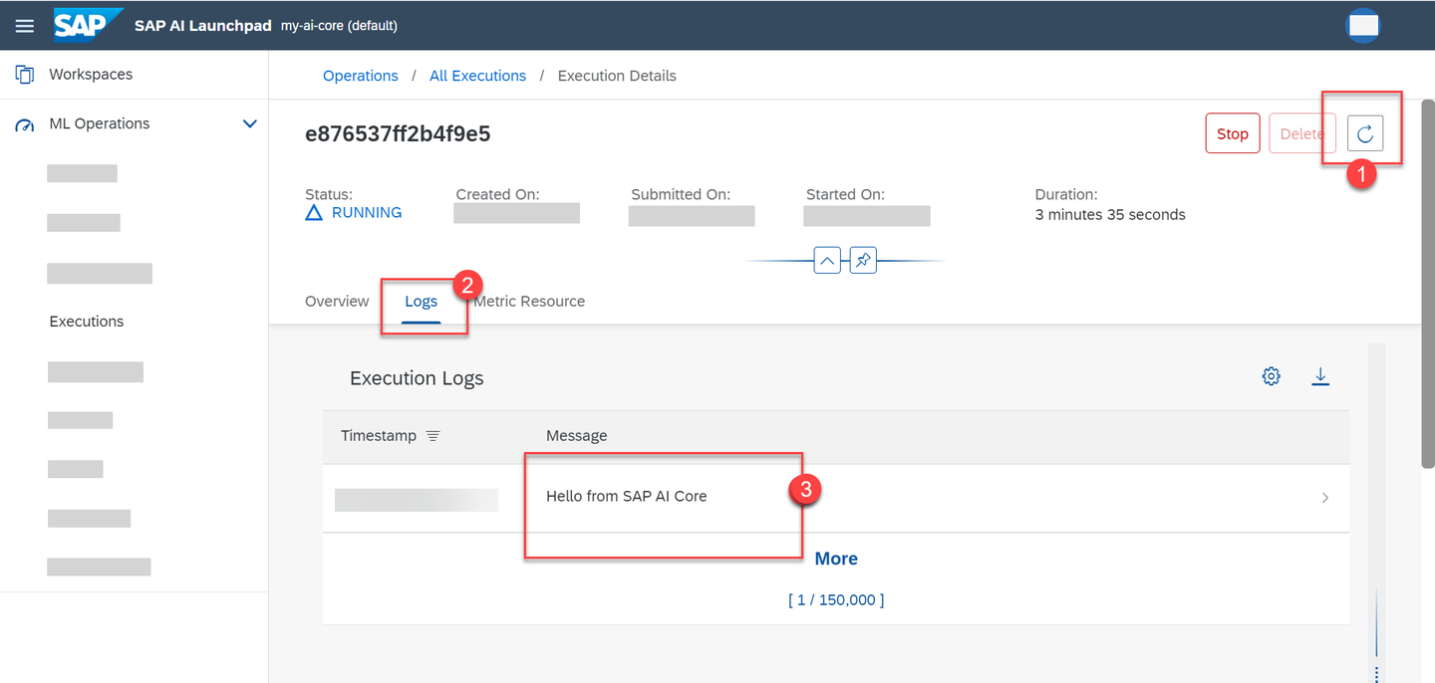Select the Hello from SAP AI Core message

click(627, 496)
